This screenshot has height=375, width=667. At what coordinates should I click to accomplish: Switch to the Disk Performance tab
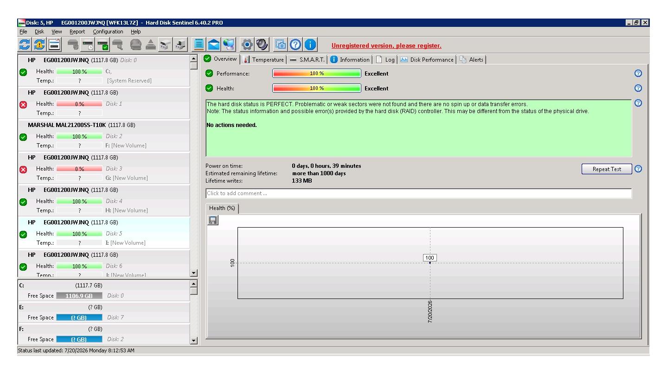pyautogui.click(x=427, y=59)
